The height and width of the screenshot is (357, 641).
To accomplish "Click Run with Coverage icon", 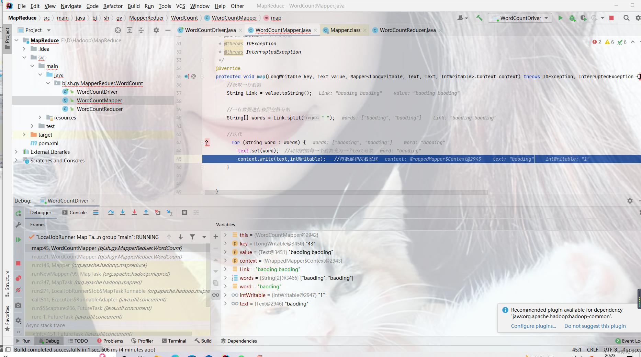I will [583, 18].
